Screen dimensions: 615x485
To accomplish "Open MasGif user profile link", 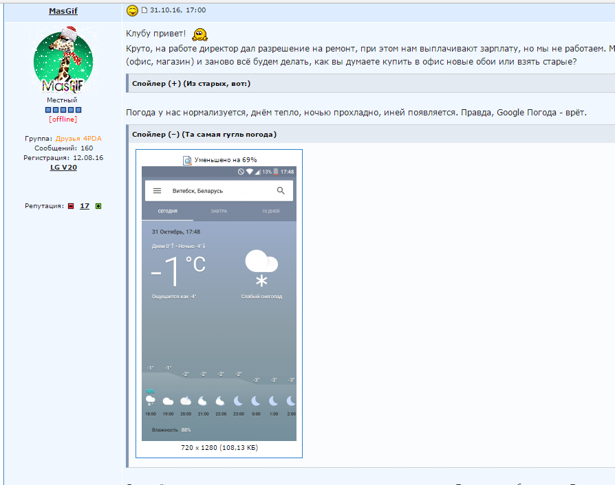I will point(63,11).
